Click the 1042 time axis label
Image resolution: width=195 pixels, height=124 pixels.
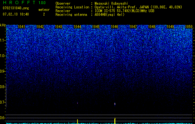click(40, 27)
